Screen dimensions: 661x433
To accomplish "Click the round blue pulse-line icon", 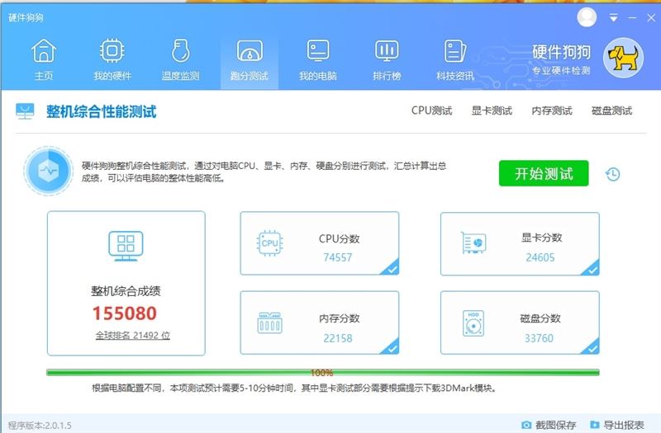I will pyautogui.click(x=49, y=171).
